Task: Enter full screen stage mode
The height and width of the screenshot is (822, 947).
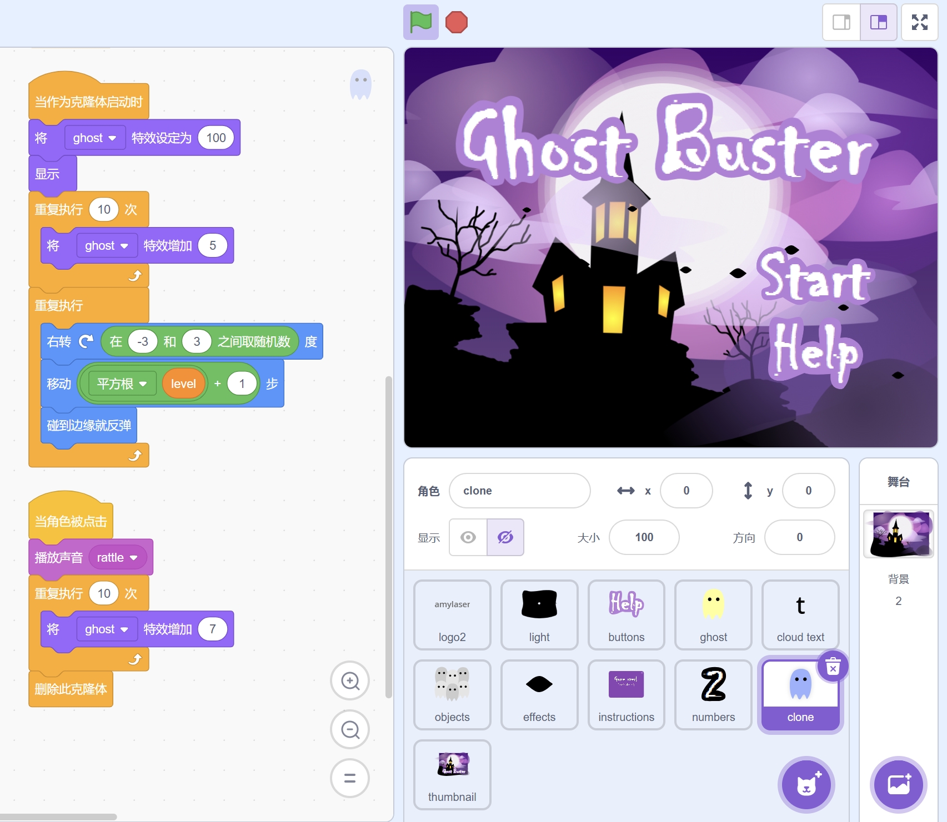Action: click(919, 22)
